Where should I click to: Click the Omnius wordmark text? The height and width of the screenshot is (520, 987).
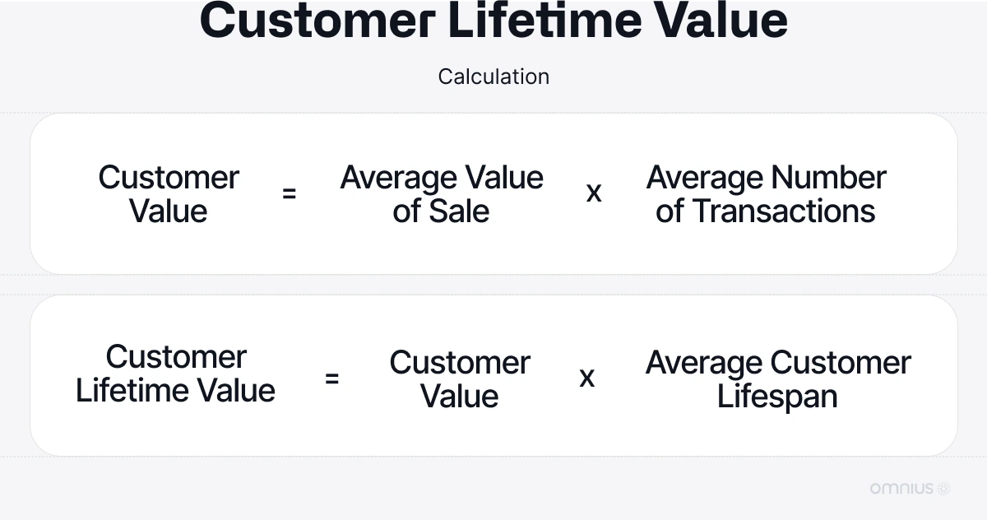coord(901,488)
